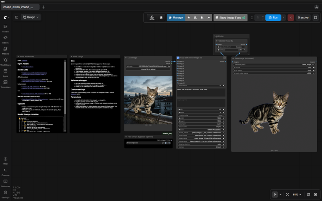
Task: Collapse the Load Image node via its dot
Action: pyautogui.click(x=126, y=58)
